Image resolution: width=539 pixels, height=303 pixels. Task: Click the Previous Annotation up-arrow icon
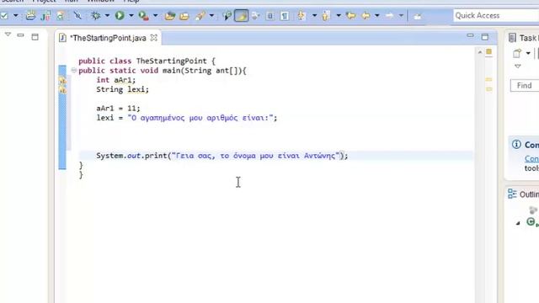[325, 15]
